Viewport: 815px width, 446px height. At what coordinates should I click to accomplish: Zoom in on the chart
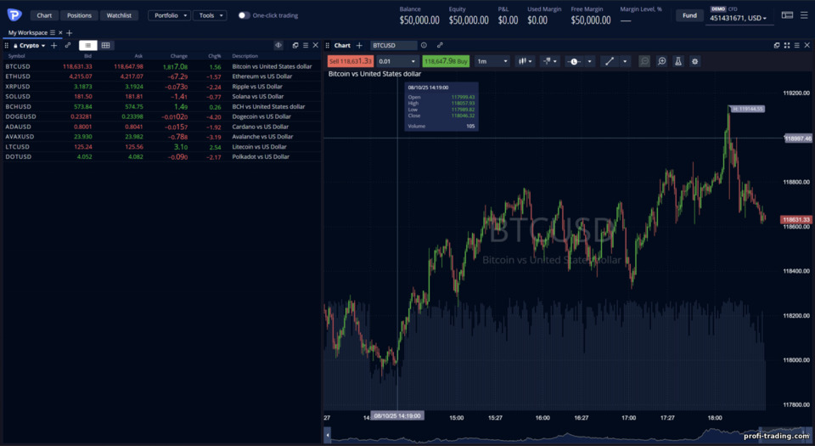click(x=661, y=61)
